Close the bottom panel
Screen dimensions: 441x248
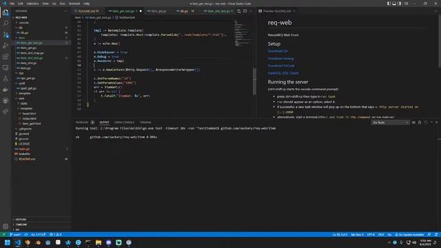(x=437, y=123)
